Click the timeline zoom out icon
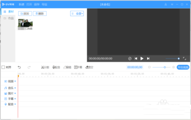The width and height of the screenshot is (191, 120). click(149, 67)
